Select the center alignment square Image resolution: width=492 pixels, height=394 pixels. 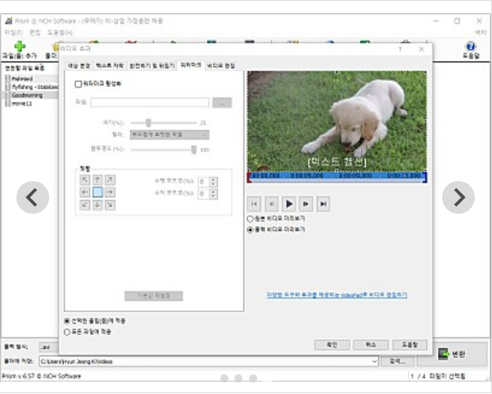tap(97, 192)
